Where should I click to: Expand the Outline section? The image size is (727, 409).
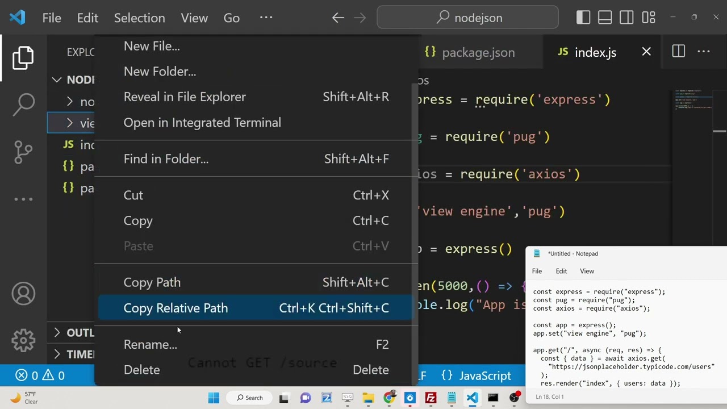coord(57,333)
